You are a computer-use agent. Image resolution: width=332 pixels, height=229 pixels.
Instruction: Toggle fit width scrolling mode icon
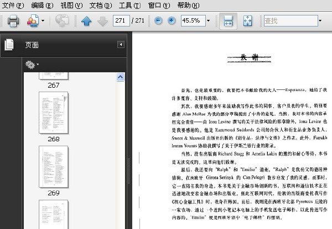point(228,21)
